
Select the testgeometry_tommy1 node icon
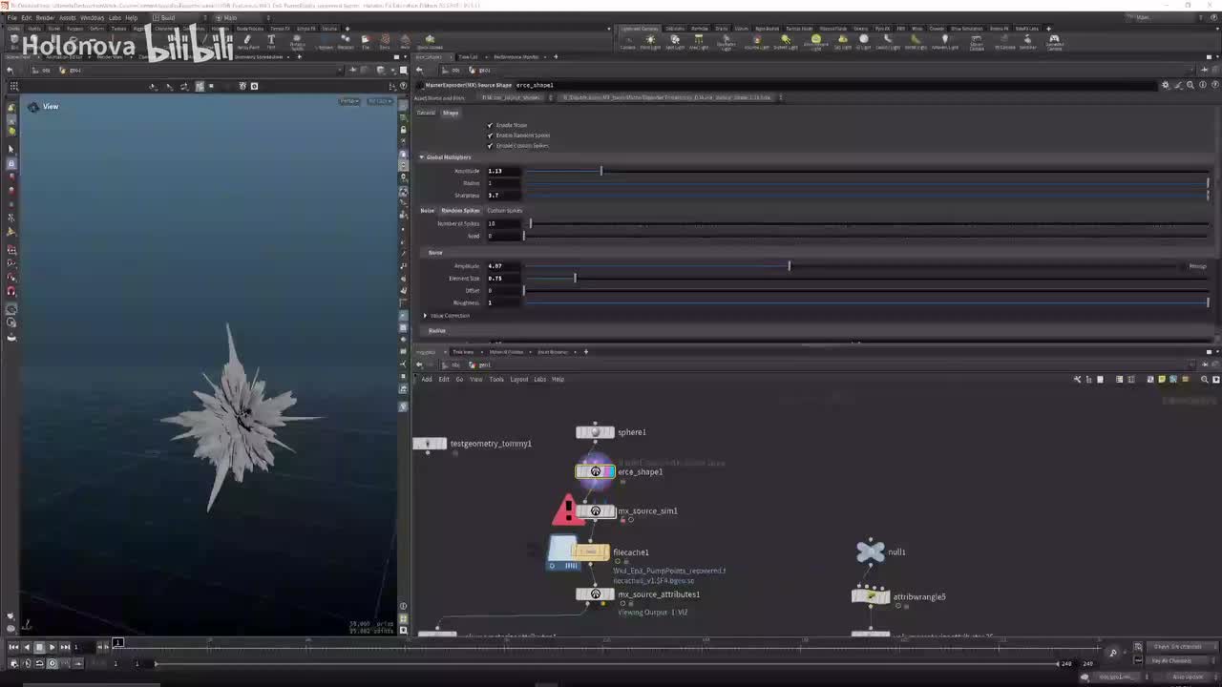429,444
